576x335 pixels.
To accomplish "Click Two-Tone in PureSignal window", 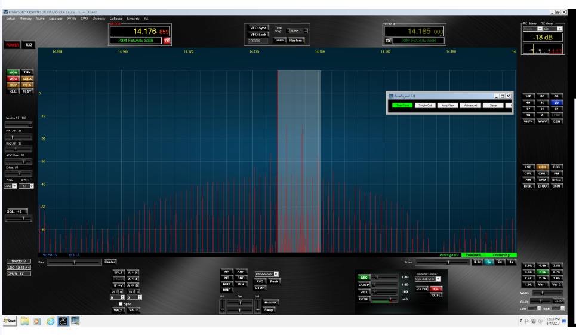I will (402, 106).
